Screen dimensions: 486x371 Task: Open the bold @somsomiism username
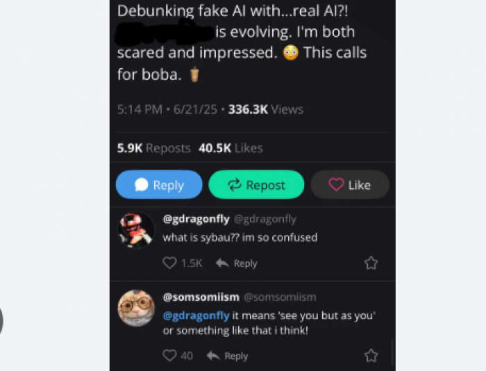200,297
